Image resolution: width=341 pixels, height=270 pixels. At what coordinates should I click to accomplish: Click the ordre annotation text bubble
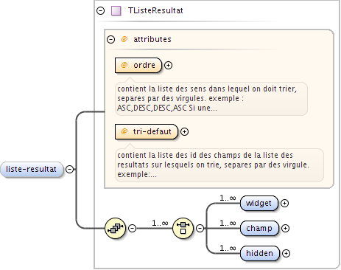point(211,99)
